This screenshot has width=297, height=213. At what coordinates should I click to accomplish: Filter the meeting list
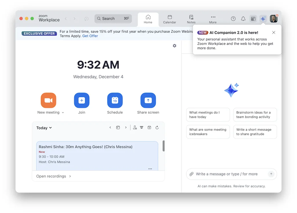142,127
